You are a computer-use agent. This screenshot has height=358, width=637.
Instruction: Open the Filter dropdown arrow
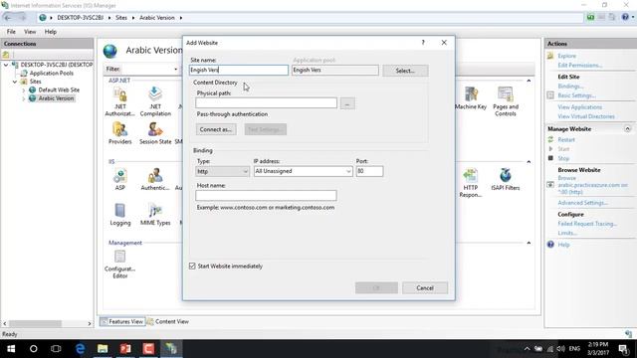coord(175,69)
